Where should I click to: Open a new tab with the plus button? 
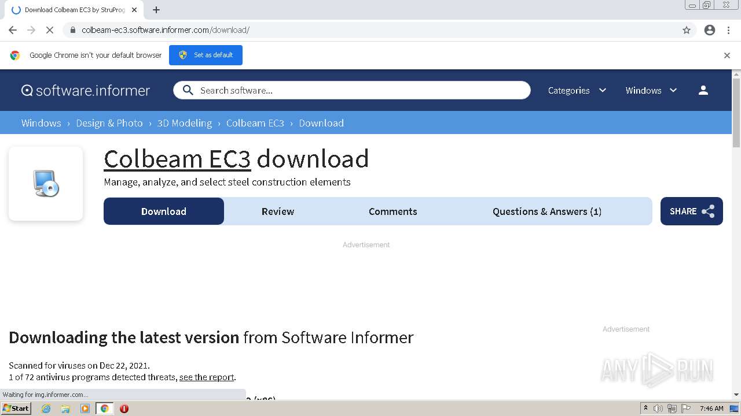[x=156, y=10]
